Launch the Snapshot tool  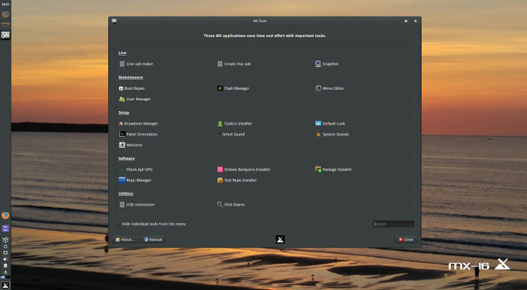click(327, 64)
